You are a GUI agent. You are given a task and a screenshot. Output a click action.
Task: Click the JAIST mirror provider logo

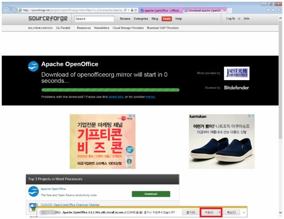[x=236, y=73]
